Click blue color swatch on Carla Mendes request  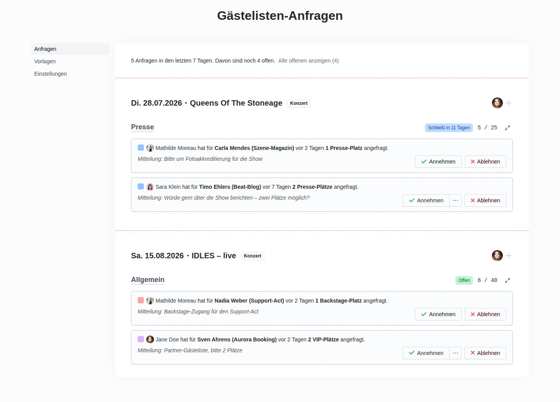[141, 148]
